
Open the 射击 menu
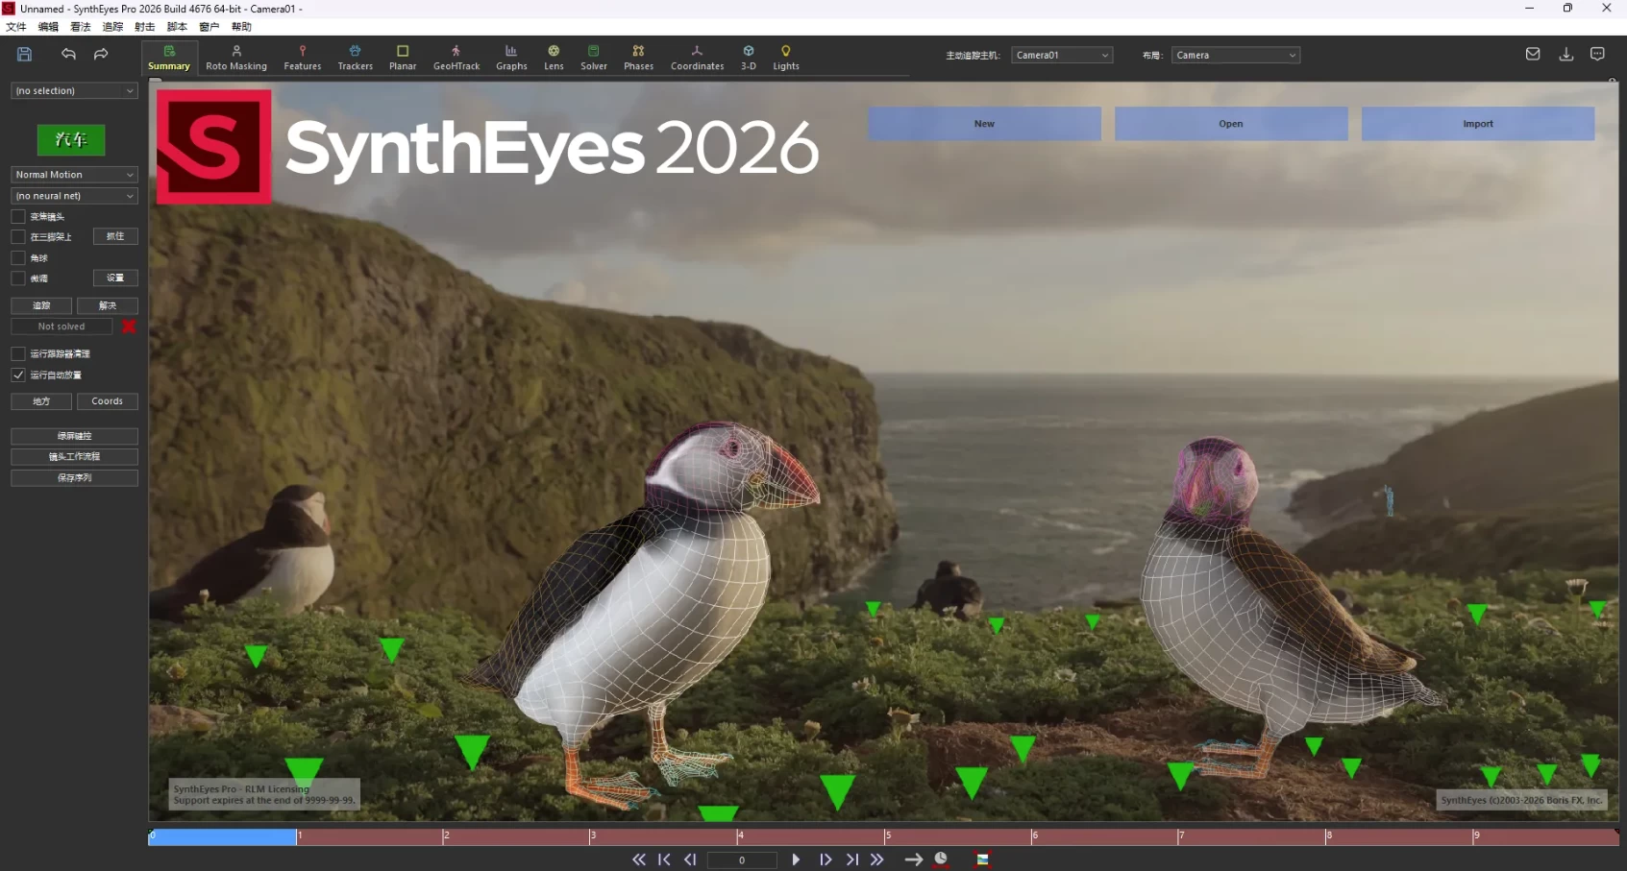(145, 27)
